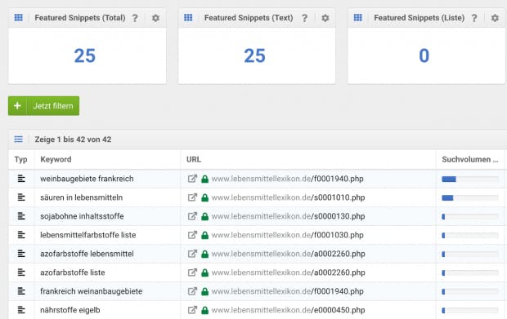Sort table by Keyword column header
507x319 pixels.
(x=56, y=159)
